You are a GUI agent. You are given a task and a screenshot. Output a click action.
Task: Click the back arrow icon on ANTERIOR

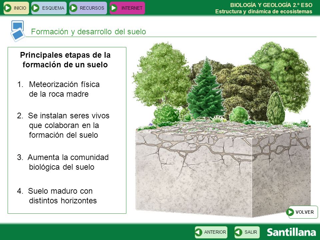click(199, 232)
